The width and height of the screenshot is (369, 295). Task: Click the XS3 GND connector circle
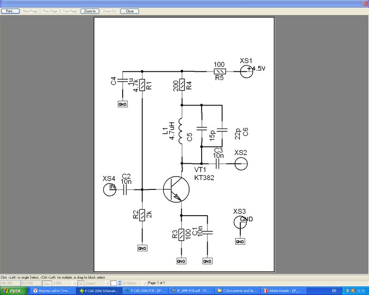point(240,222)
